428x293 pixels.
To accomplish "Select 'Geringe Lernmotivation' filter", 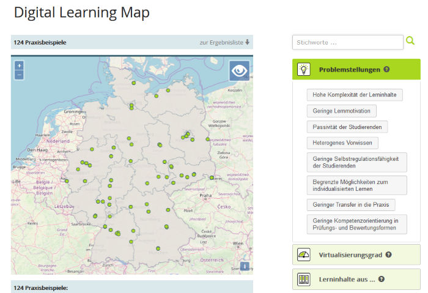I will point(341,111).
